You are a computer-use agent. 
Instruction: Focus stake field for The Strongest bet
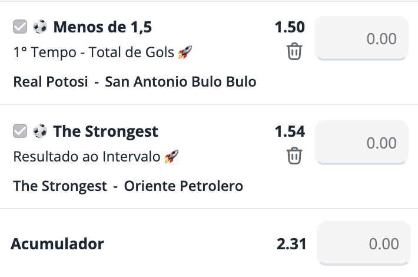pyautogui.click(x=361, y=143)
